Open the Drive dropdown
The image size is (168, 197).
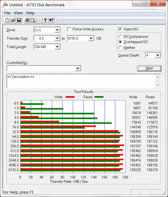57,30
